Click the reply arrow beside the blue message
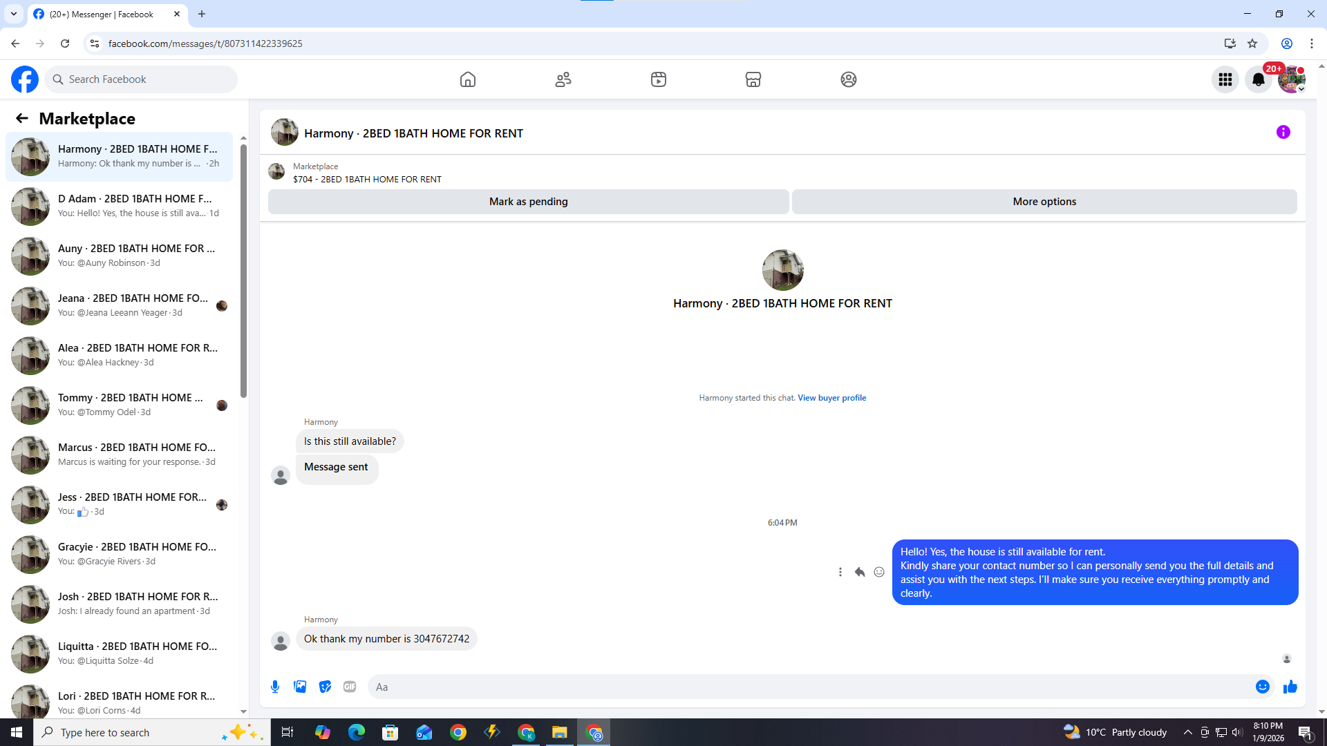The image size is (1327, 746). coord(859,572)
